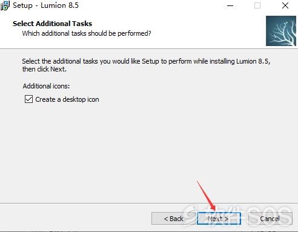Uncheck the Create a desktop icon checkbox

coord(28,99)
